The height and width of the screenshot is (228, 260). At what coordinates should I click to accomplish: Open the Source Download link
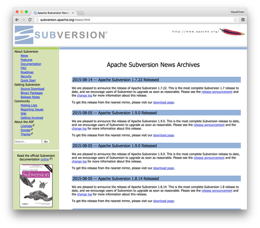pos(32,89)
